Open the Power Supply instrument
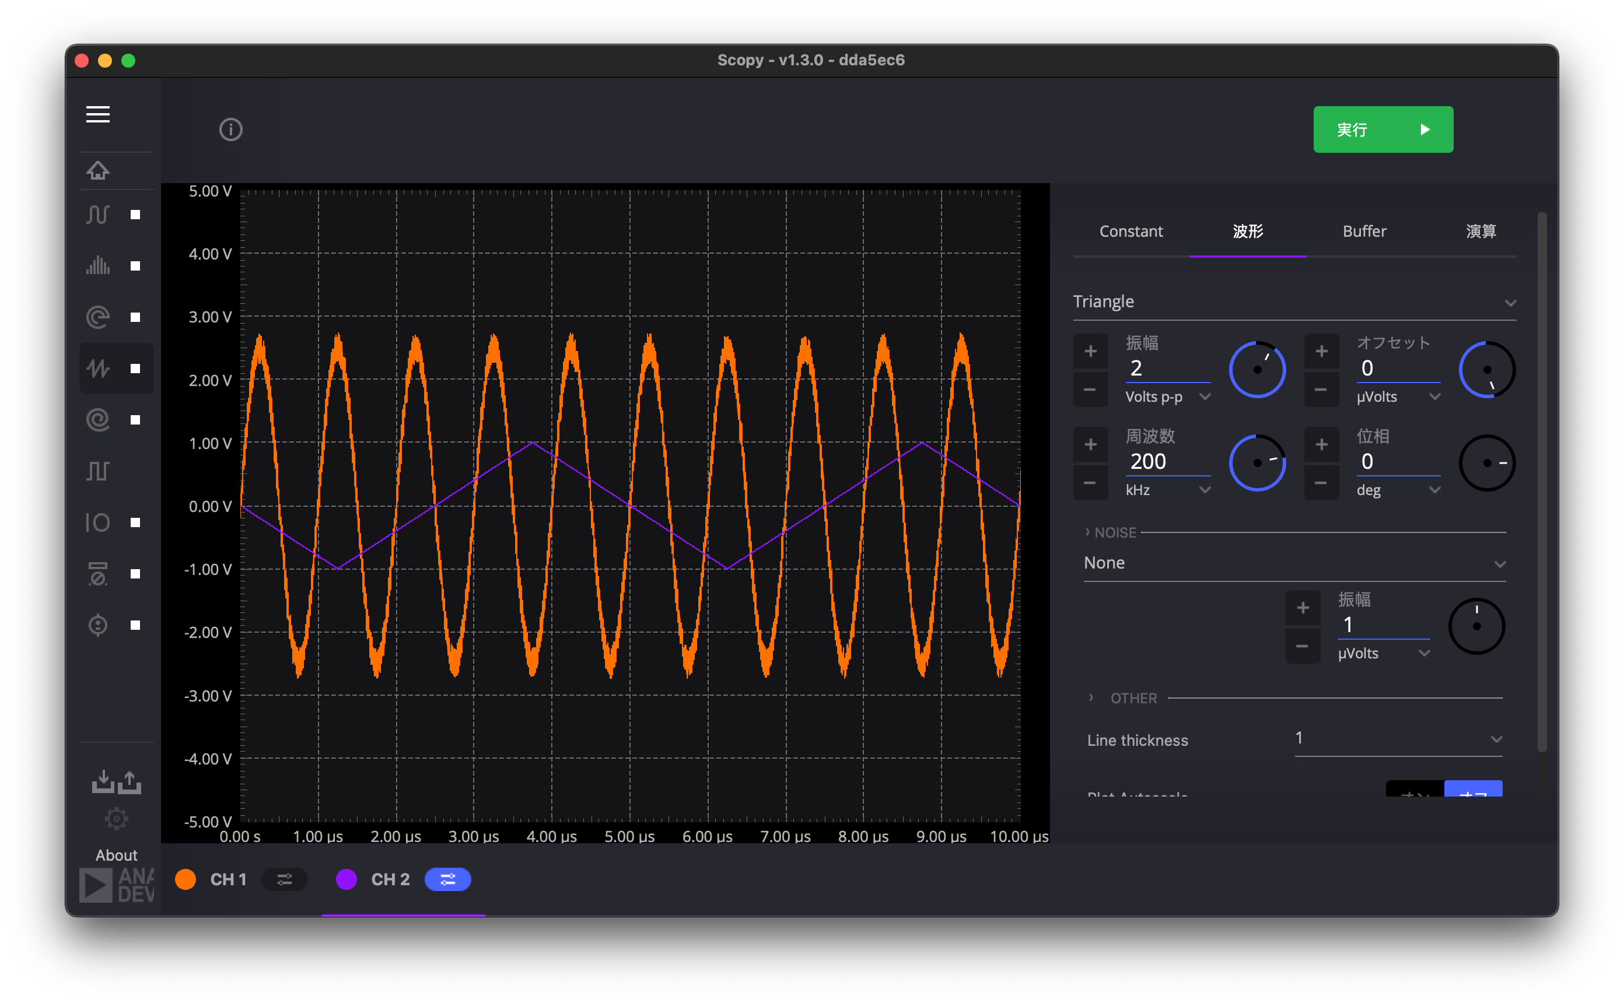 [x=97, y=625]
